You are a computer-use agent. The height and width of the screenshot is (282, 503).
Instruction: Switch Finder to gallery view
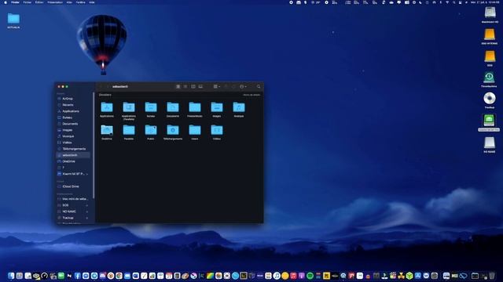tap(200, 87)
